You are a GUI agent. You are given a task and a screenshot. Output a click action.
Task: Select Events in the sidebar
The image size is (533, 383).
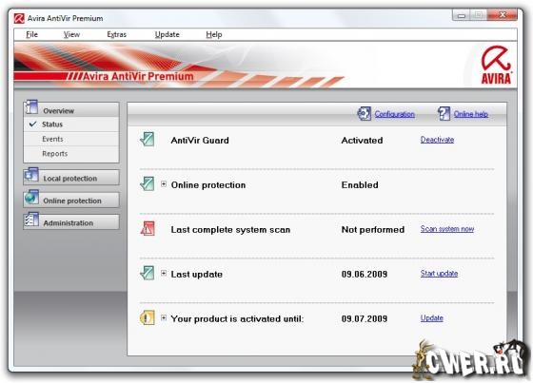point(71,139)
